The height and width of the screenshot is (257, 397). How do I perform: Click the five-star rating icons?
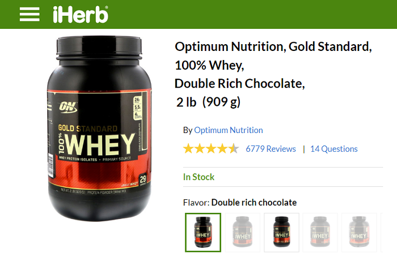(211, 148)
